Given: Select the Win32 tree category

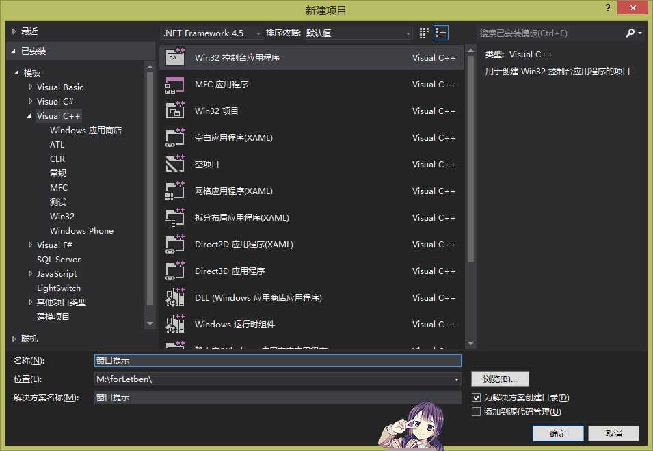Looking at the screenshot, I should pyautogui.click(x=62, y=217).
